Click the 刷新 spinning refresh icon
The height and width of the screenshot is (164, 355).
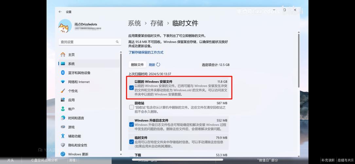(x=158, y=65)
